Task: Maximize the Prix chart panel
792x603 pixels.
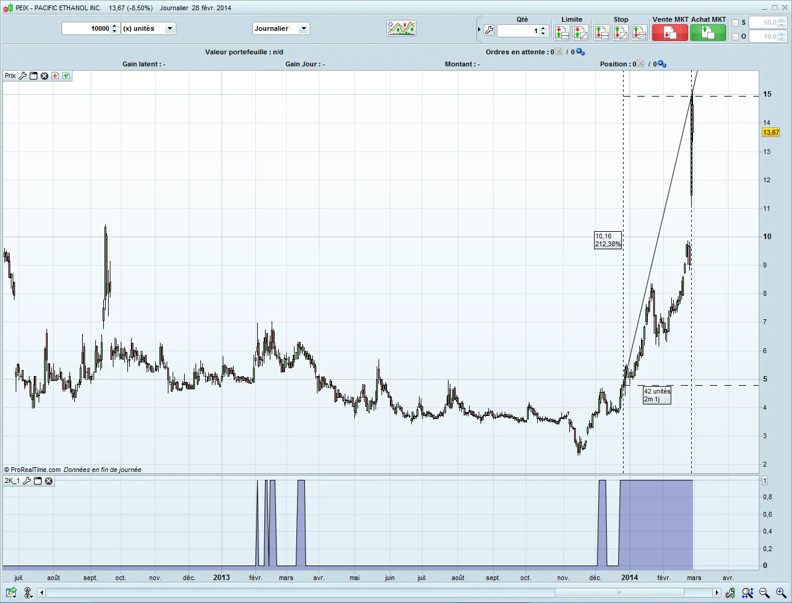Action: click(34, 76)
